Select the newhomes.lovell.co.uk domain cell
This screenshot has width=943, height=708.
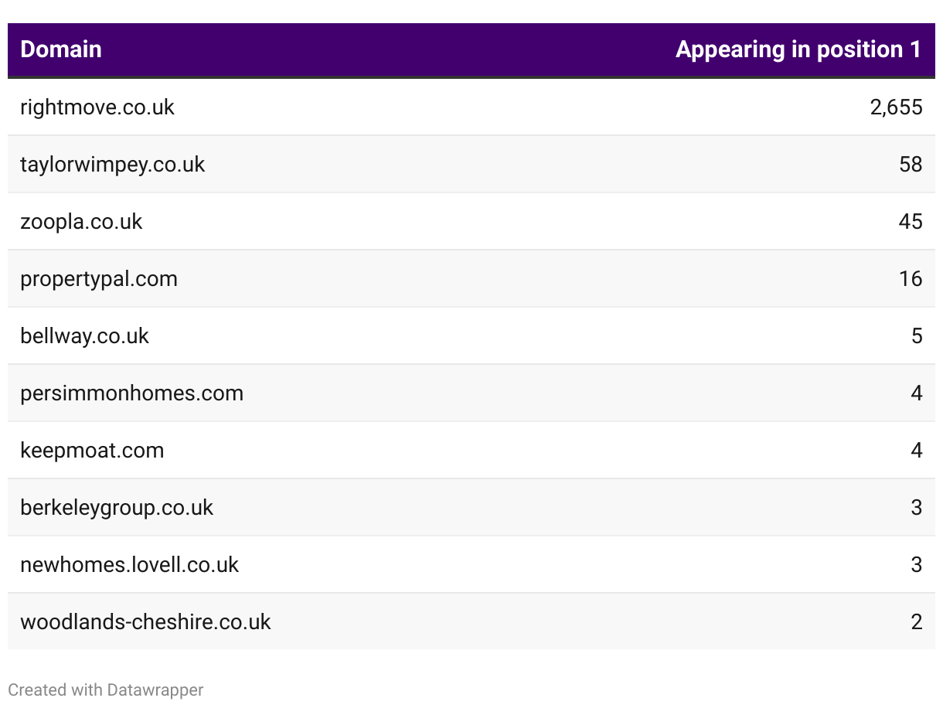(x=129, y=564)
